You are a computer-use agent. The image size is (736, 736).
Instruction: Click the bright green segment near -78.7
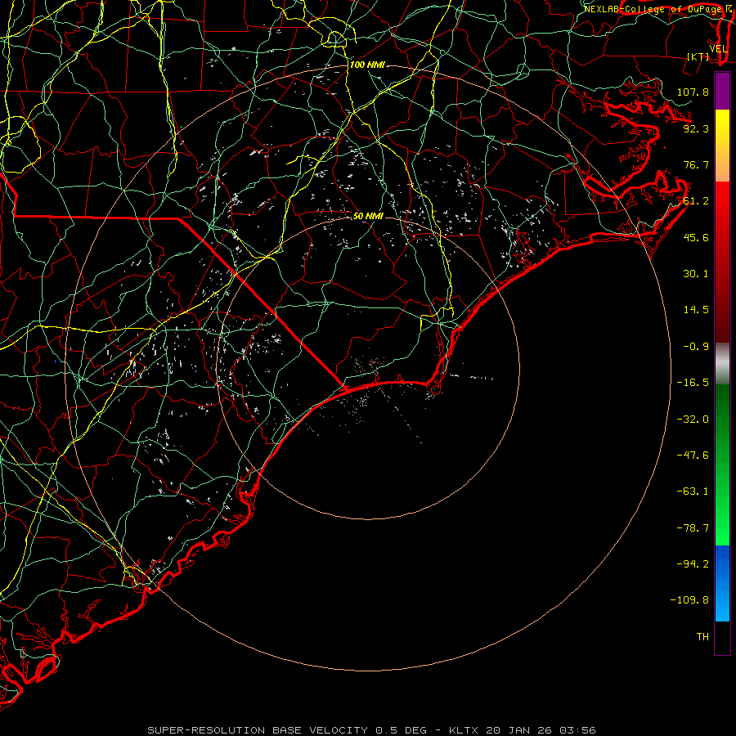[722, 528]
